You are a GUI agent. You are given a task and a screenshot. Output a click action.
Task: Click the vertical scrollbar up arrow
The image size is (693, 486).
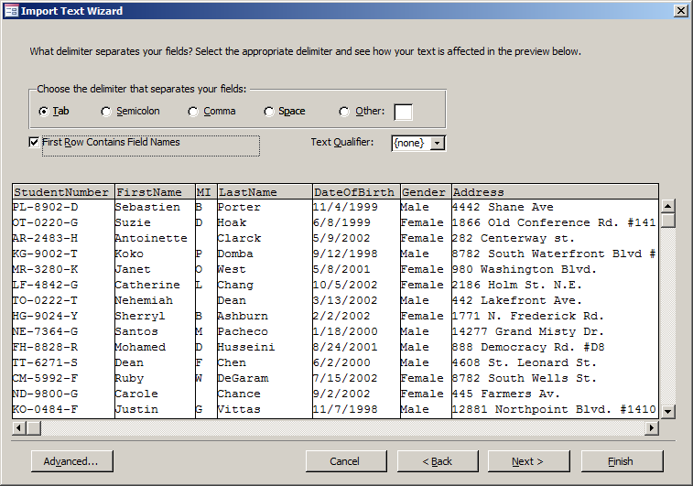[x=667, y=206]
